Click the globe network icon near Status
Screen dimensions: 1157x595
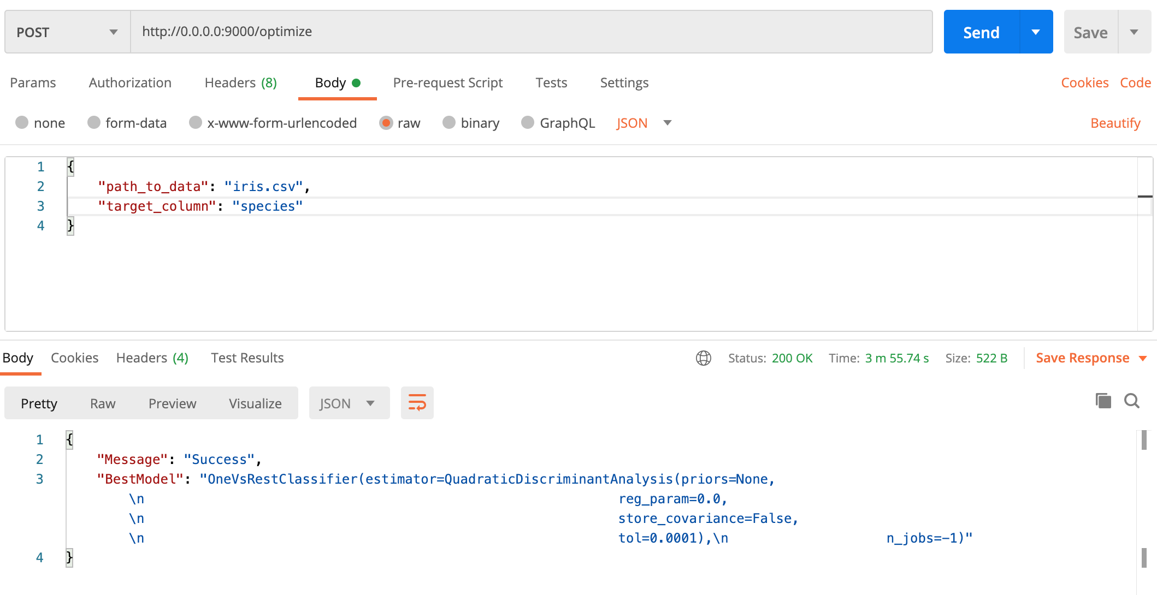[703, 358]
